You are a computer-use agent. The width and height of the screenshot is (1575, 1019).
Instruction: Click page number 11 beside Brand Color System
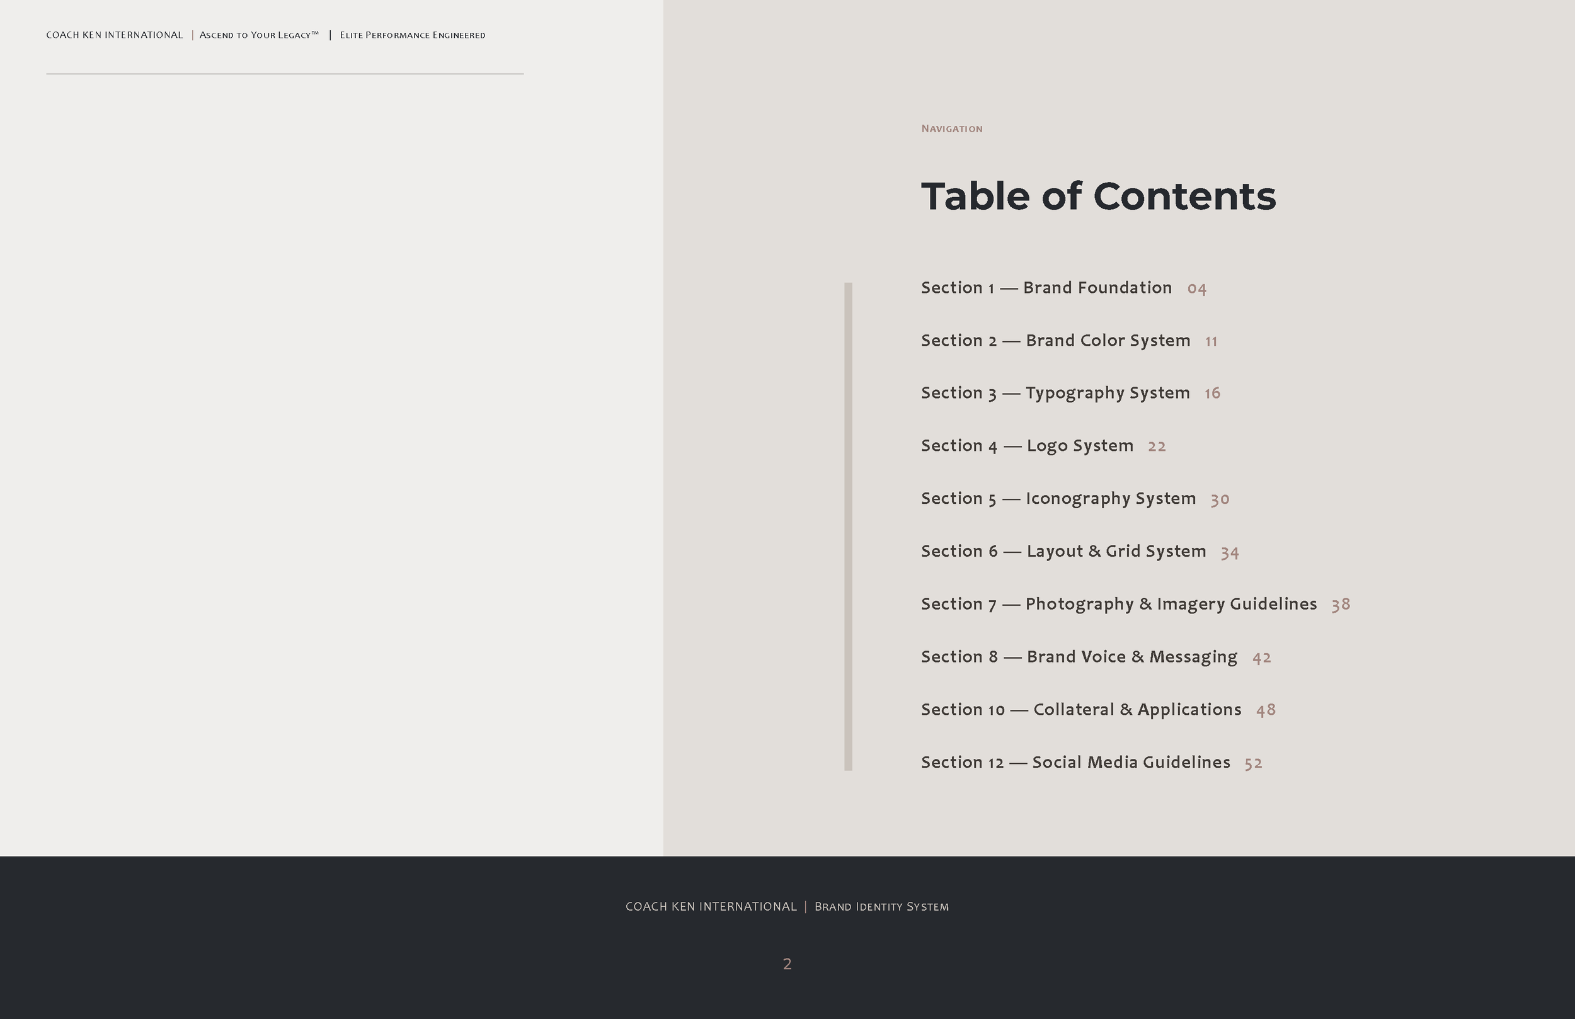point(1211,341)
